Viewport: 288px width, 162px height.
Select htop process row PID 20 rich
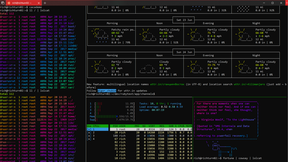pyautogui.click(x=151, y=132)
